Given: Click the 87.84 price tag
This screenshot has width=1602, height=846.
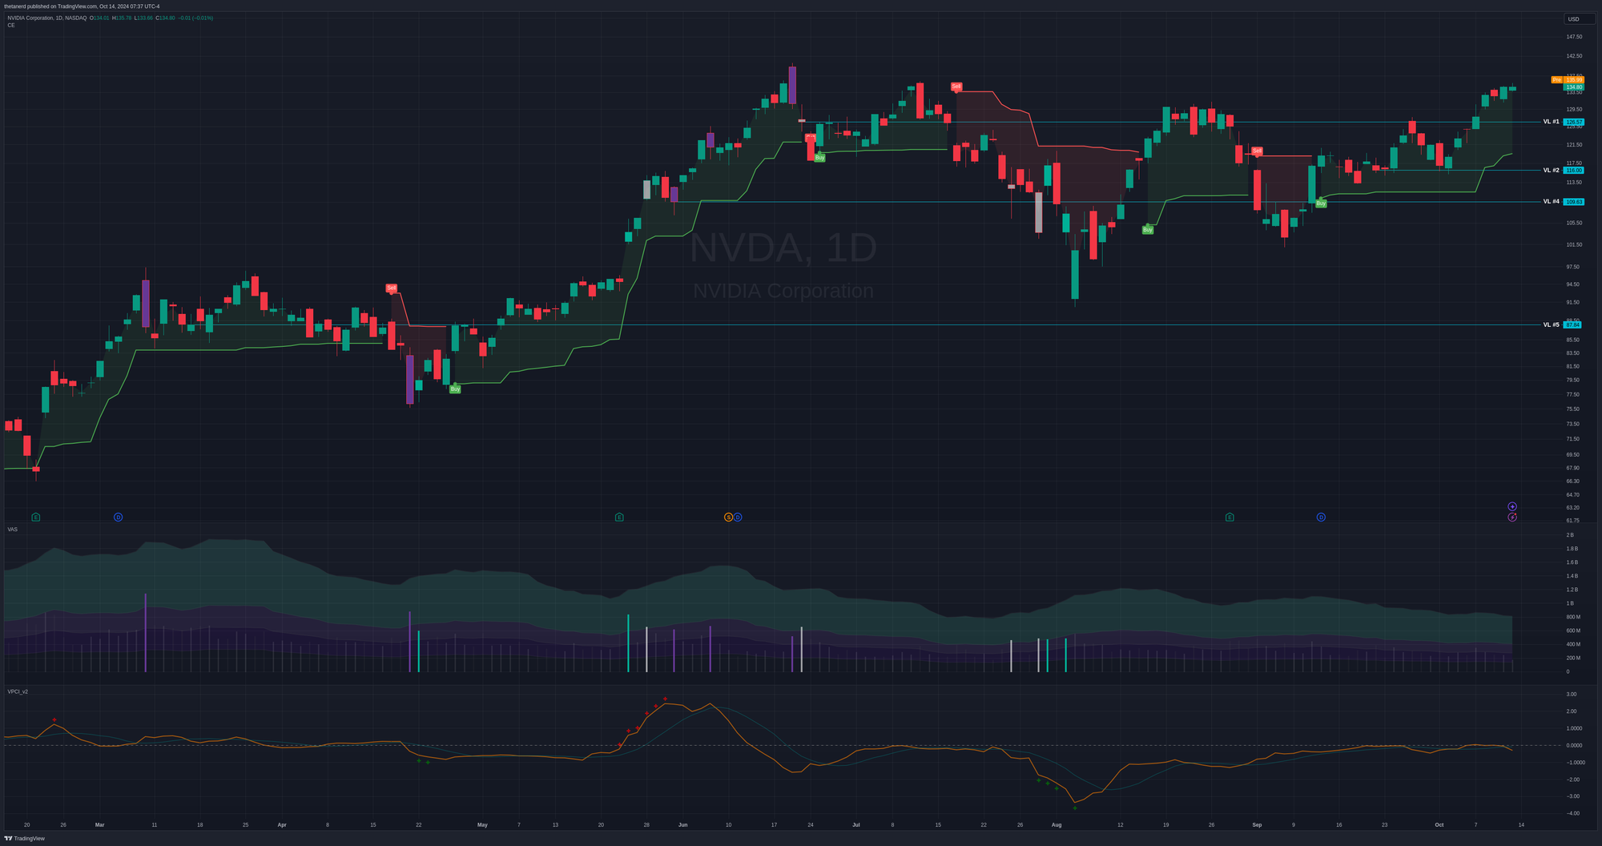Looking at the screenshot, I should coord(1573,324).
